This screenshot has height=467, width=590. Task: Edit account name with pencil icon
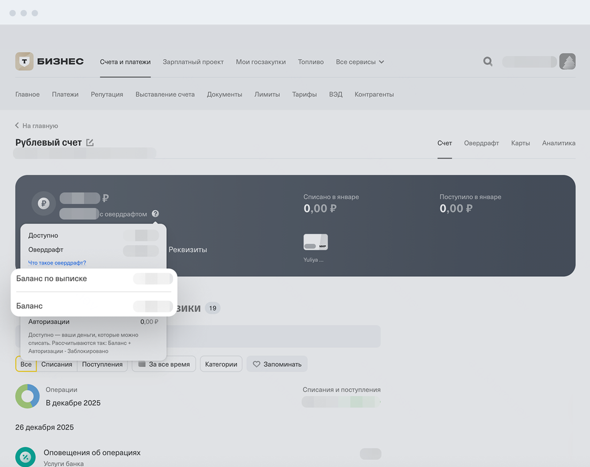[90, 143]
